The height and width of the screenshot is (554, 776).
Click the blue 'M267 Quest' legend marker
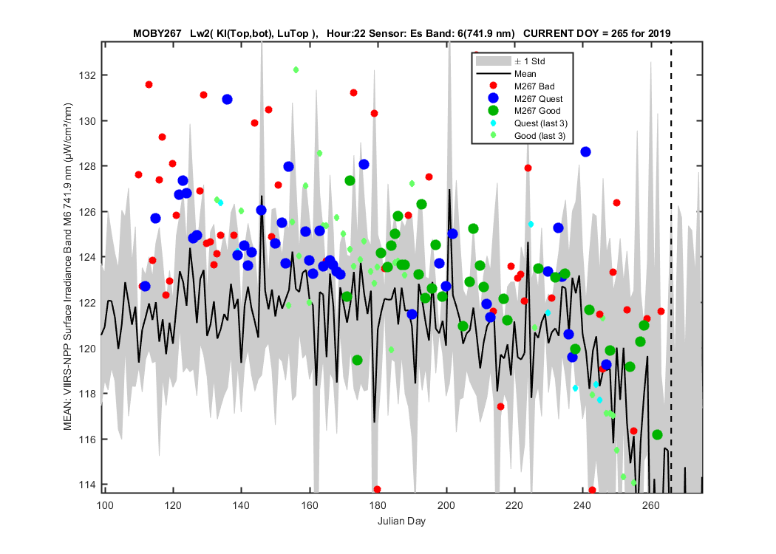(493, 98)
